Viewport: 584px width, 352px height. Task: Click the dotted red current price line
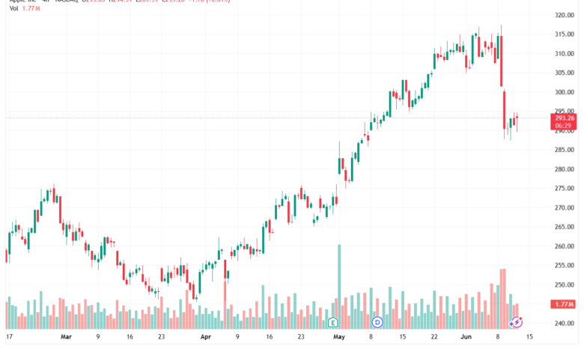point(278,118)
